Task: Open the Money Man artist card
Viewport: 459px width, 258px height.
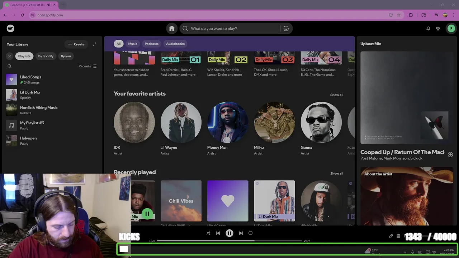Action: tap(228, 129)
